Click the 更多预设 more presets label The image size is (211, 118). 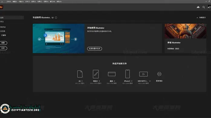(x=159, y=81)
